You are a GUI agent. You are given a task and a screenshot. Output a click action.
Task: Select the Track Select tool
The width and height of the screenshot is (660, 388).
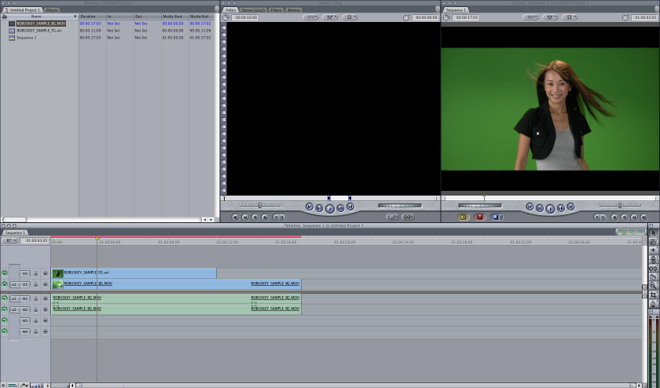click(x=653, y=251)
